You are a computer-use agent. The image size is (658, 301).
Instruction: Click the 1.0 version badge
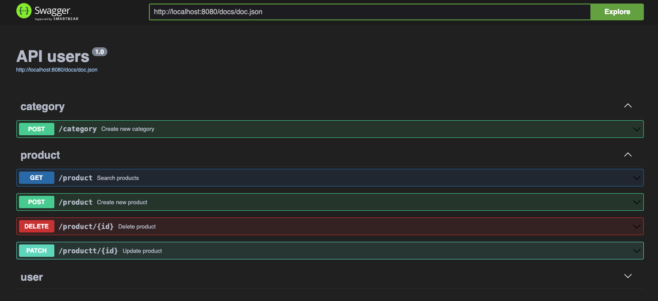pos(99,52)
